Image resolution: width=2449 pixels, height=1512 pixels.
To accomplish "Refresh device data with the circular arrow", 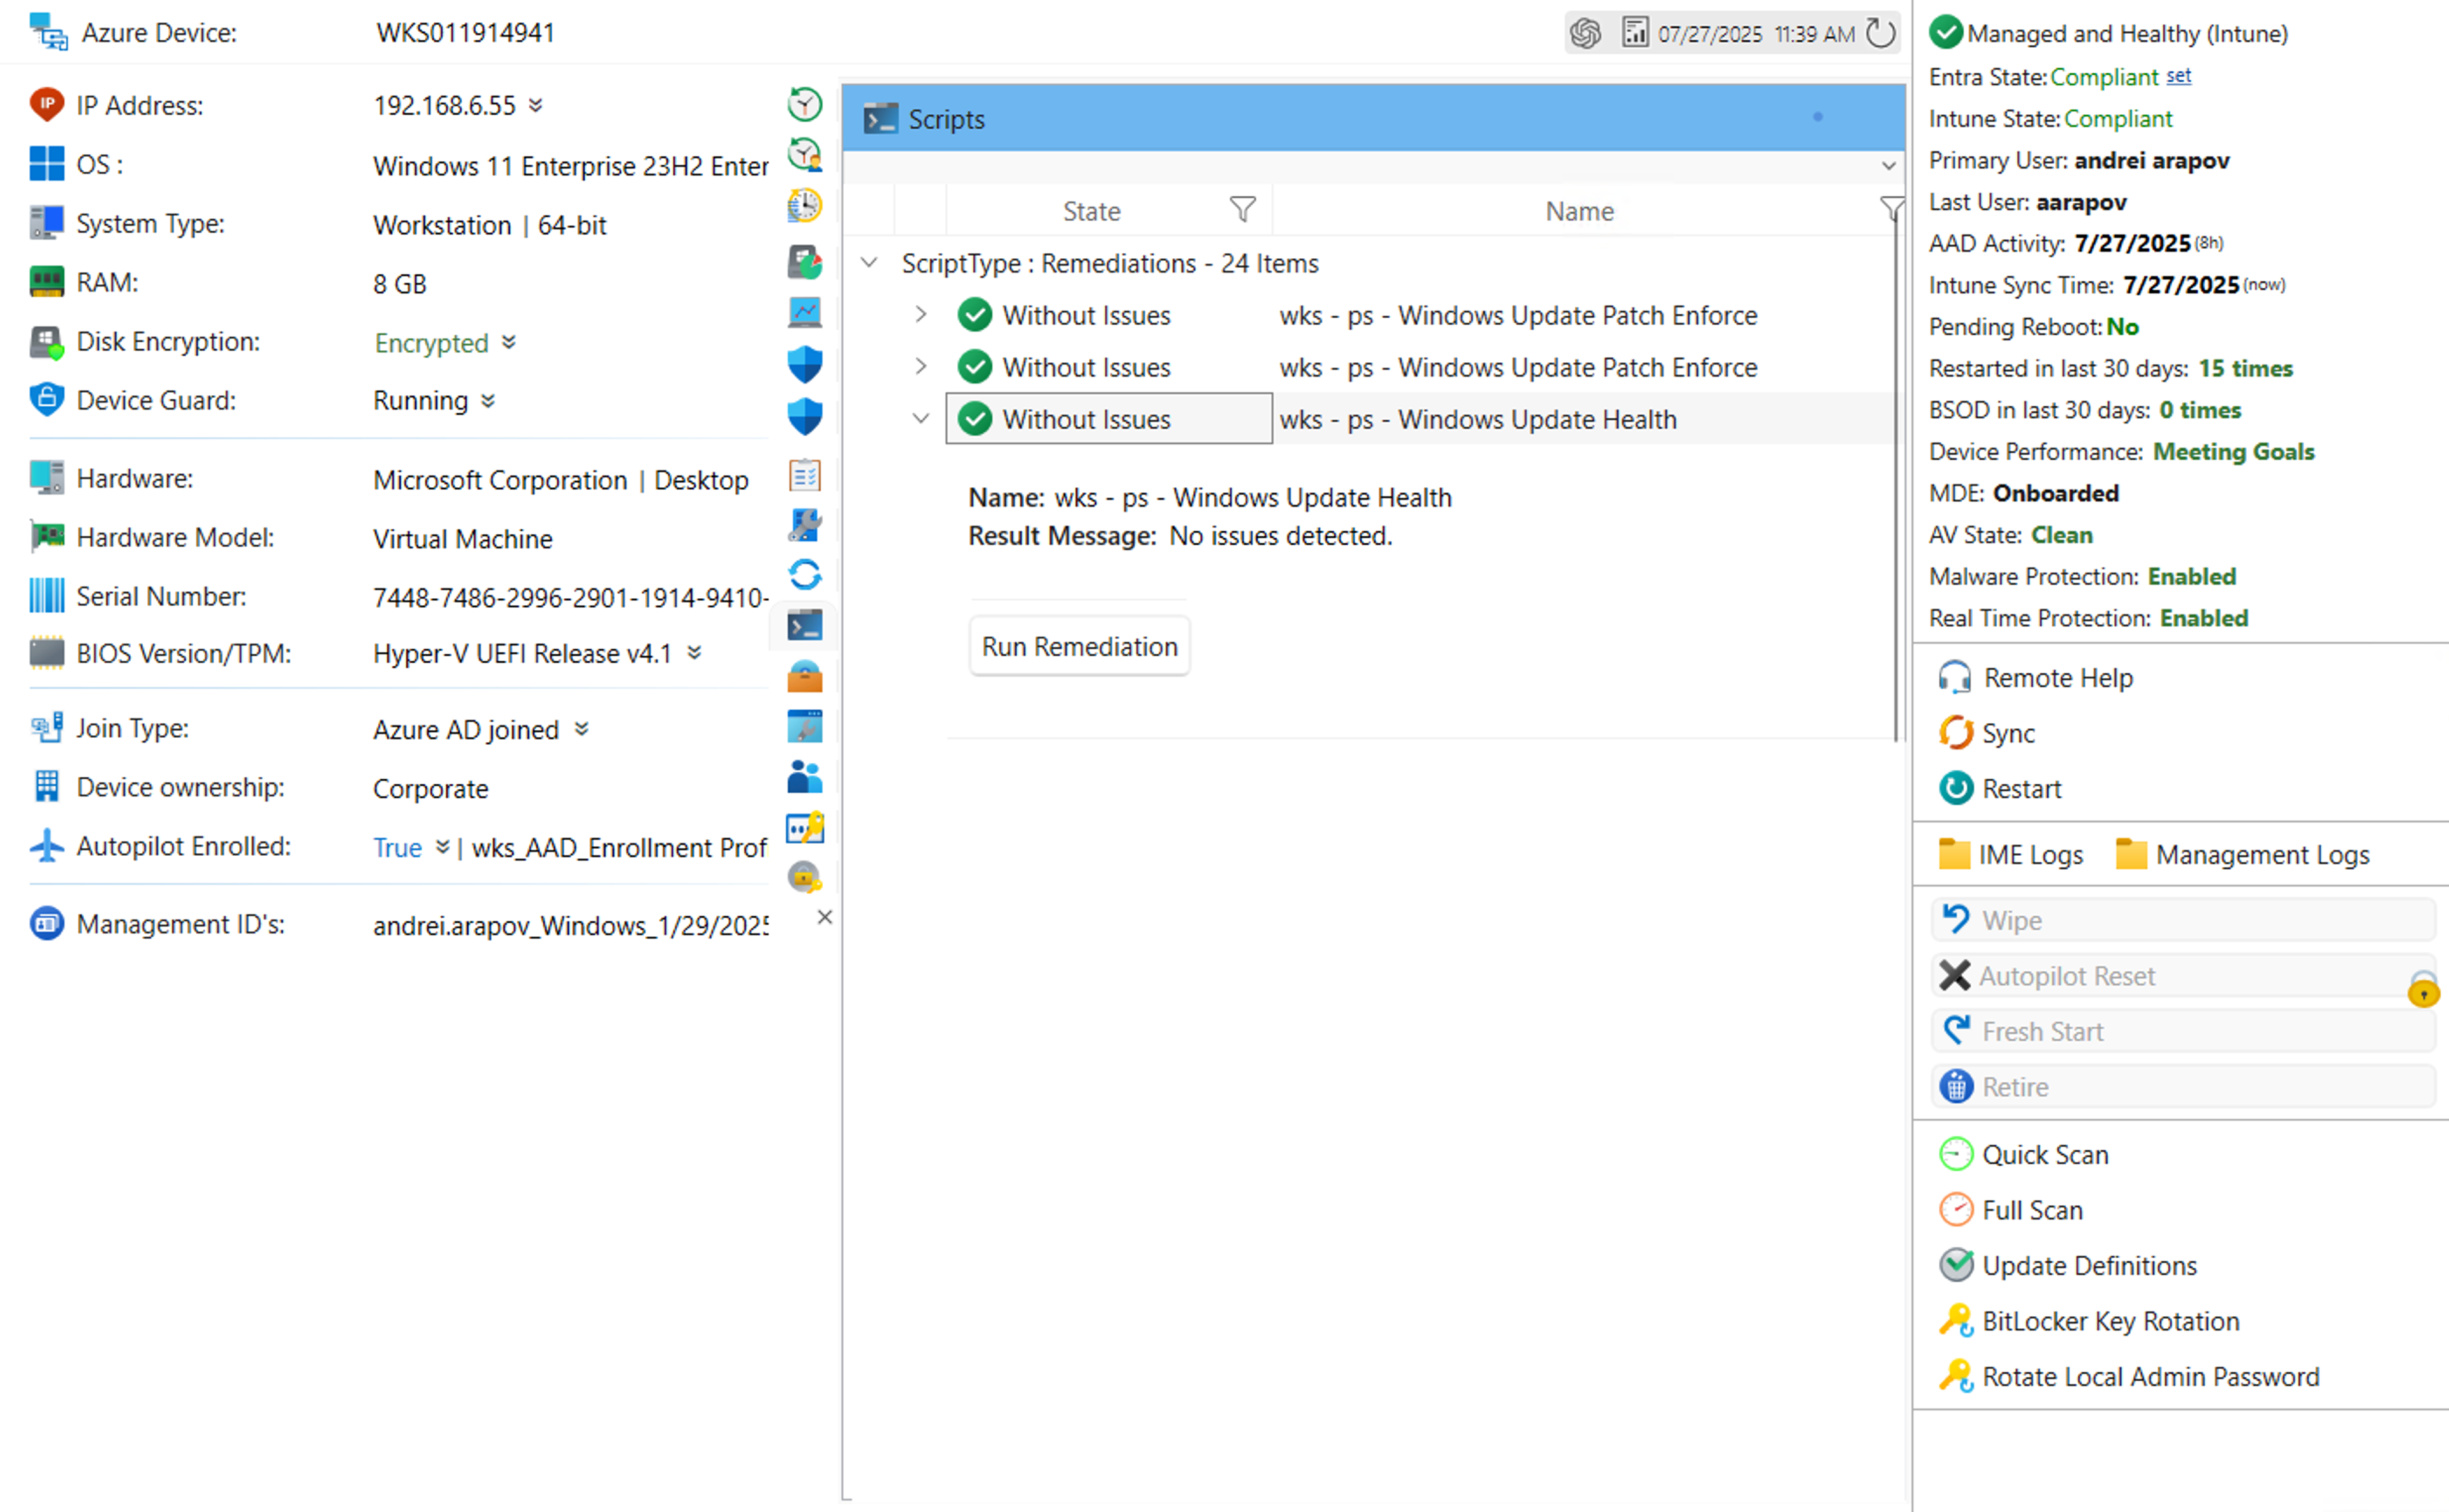I will tap(1881, 33).
